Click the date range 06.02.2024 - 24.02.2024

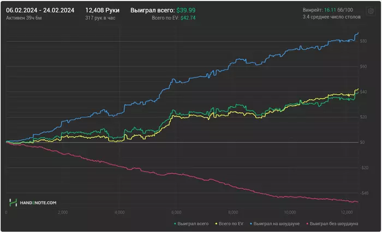coord(41,10)
